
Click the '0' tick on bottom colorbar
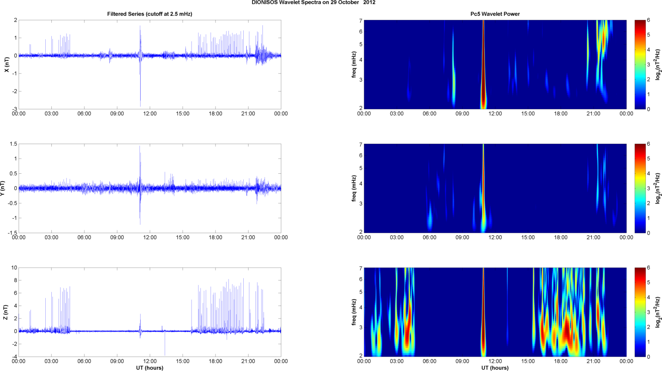[649, 357]
